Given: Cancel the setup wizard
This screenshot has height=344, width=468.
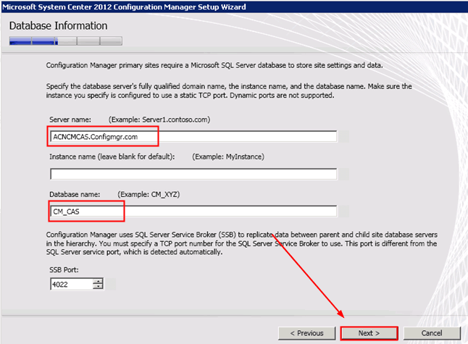Looking at the screenshot, I should (x=432, y=333).
